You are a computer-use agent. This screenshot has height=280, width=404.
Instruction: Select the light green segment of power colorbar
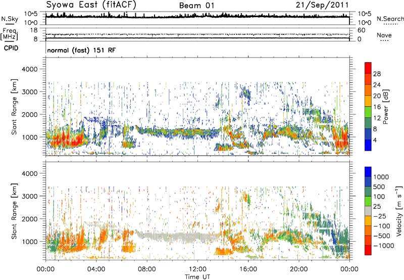[x=368, y=112]
